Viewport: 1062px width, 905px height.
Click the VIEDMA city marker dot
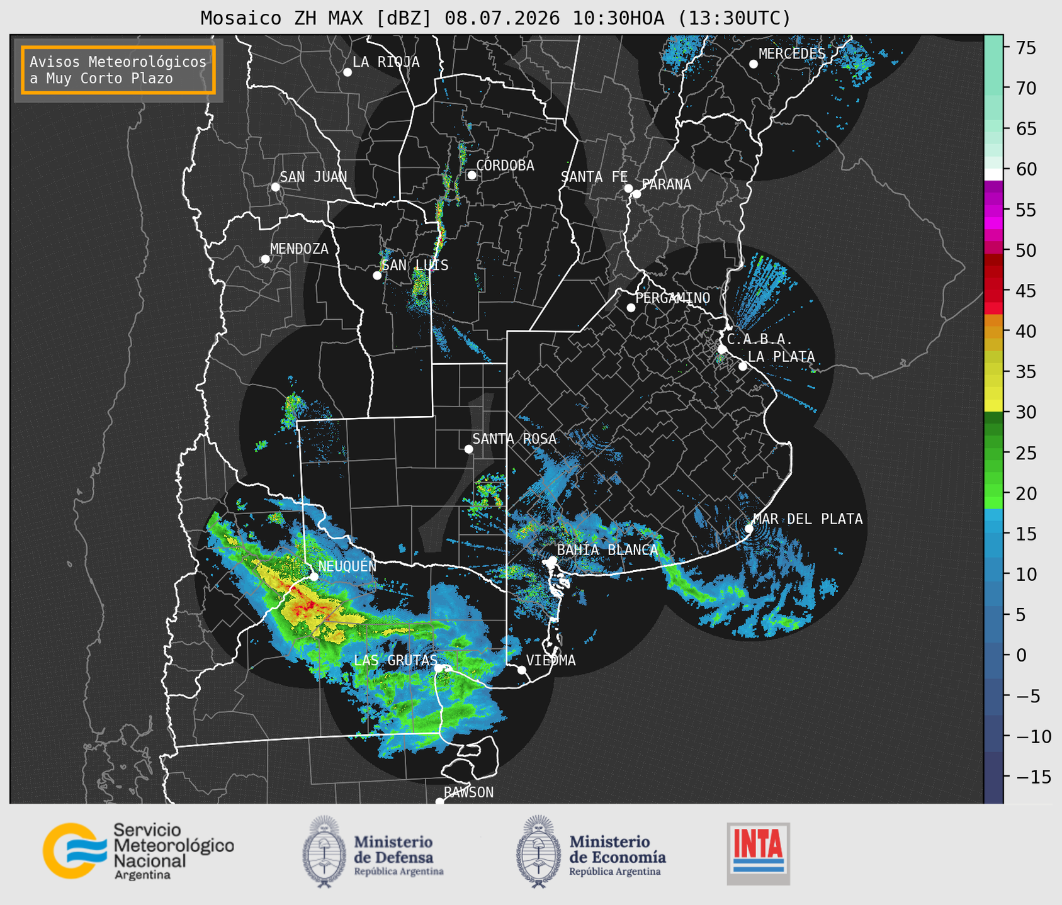point(522,670)
